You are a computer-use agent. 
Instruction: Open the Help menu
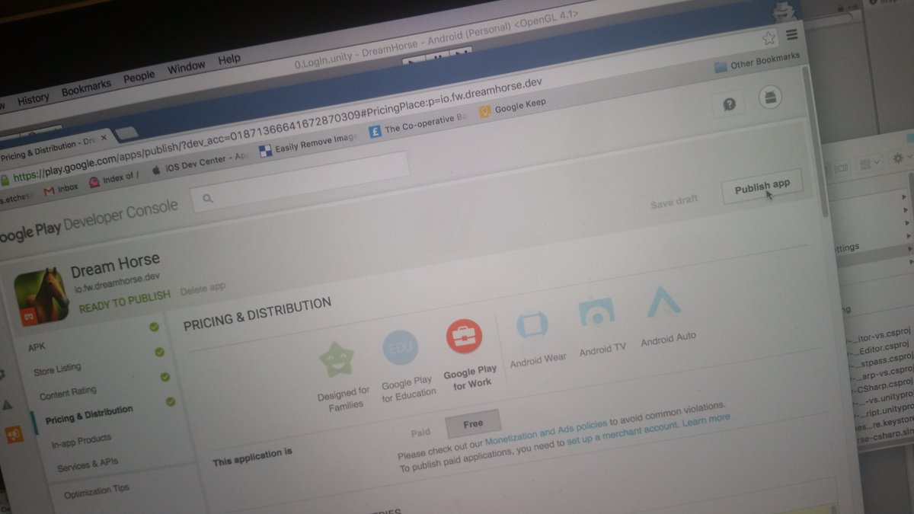pyautogui.click(x=228, y=59)
